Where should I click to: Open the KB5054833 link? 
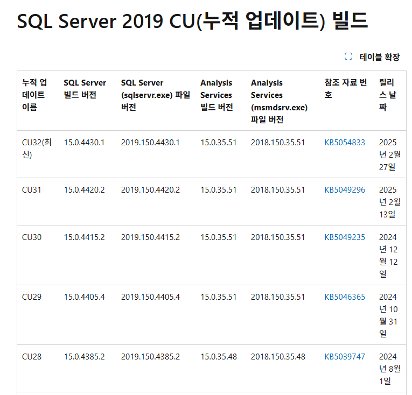coord(345,143)
